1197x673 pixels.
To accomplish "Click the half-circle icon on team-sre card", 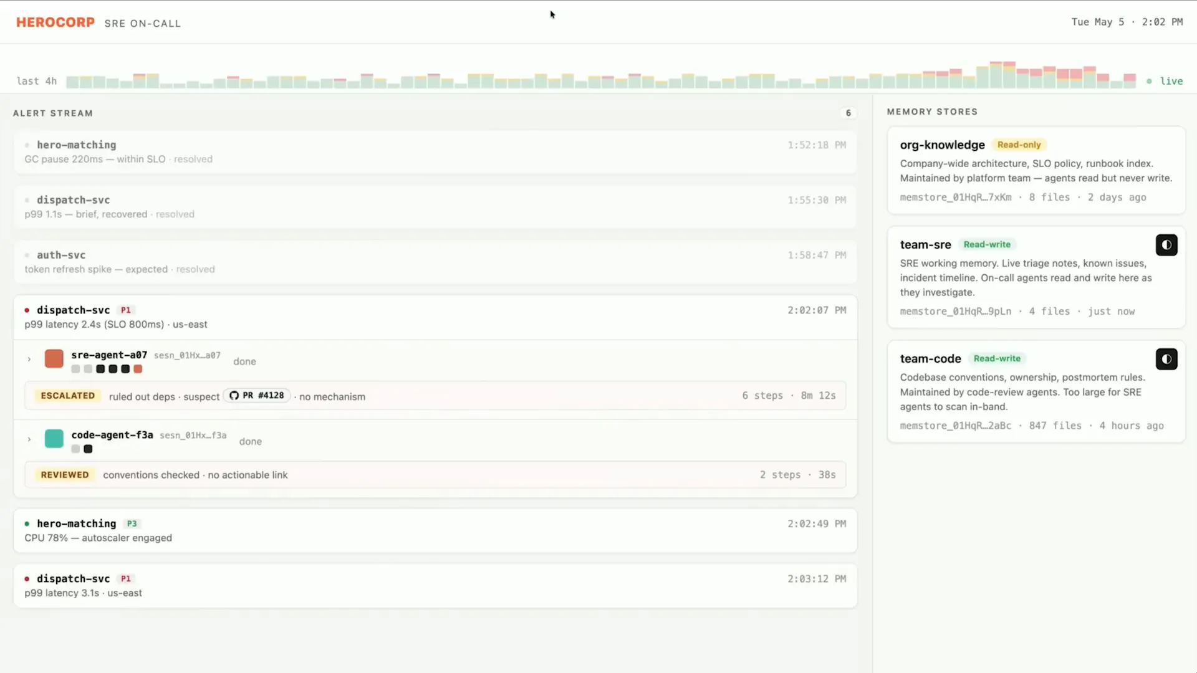I will point(1166,245).
